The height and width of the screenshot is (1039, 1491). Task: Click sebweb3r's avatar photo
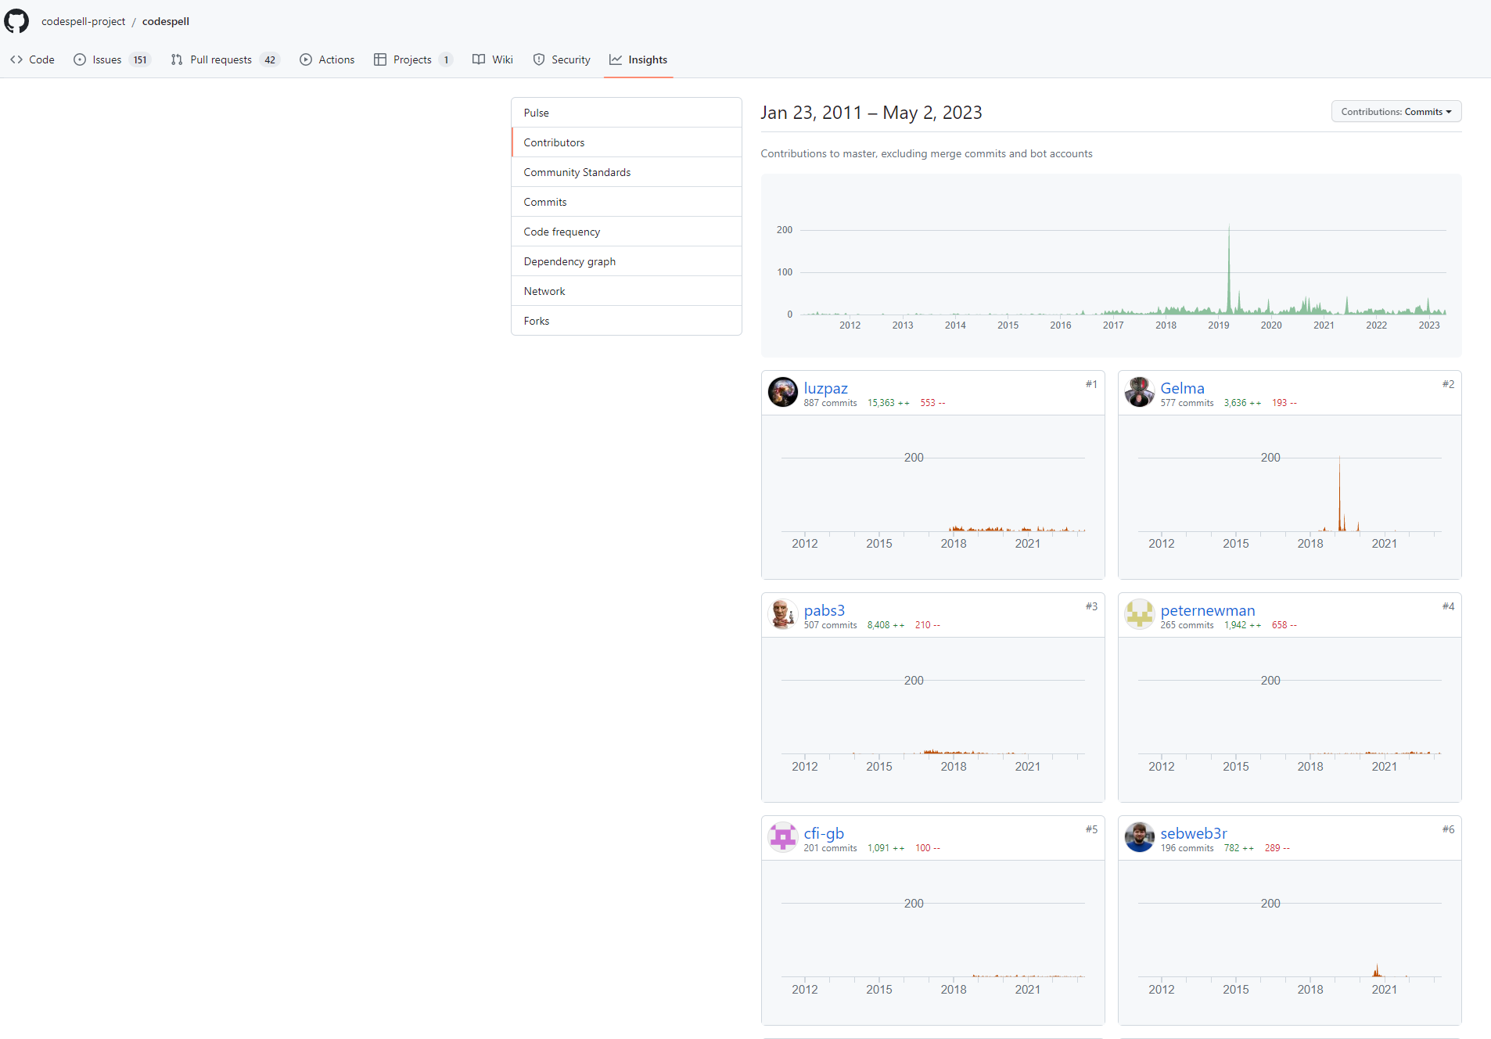[x=1139, y=837]
